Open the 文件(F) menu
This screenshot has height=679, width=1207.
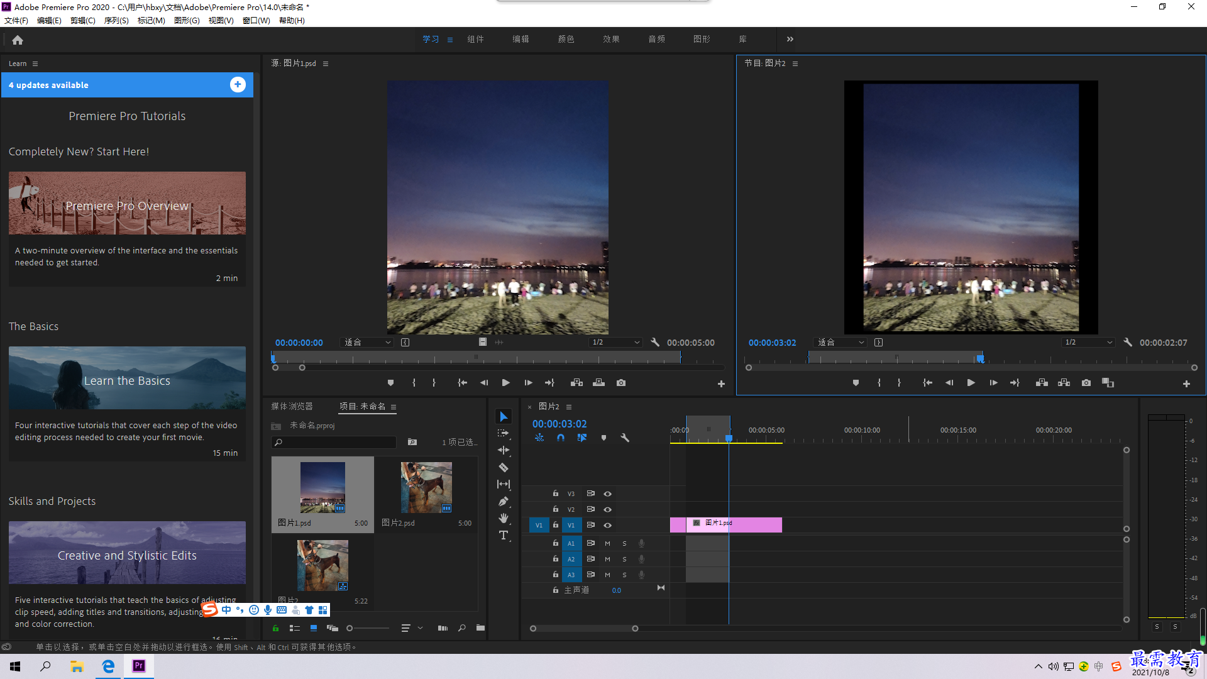click(x=16, y=21)
